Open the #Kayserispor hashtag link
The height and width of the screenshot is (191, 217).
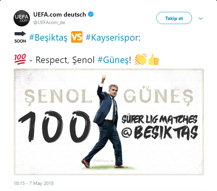112,38
